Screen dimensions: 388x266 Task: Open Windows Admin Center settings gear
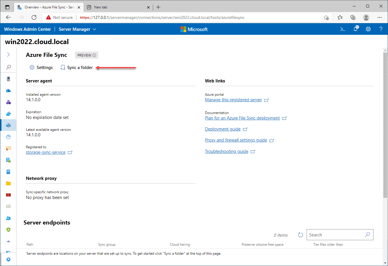tap(368, 29)
